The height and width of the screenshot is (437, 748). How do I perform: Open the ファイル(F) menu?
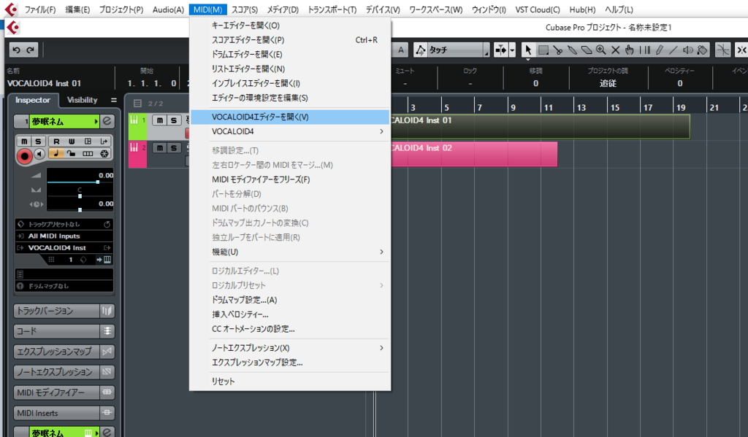[x=40, y=9]
